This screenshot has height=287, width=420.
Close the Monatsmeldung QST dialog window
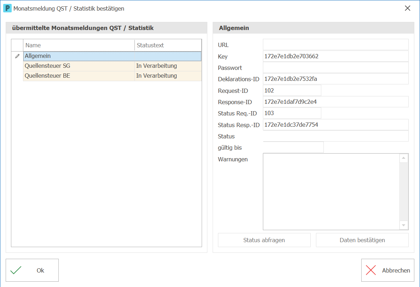click(407, 8)
